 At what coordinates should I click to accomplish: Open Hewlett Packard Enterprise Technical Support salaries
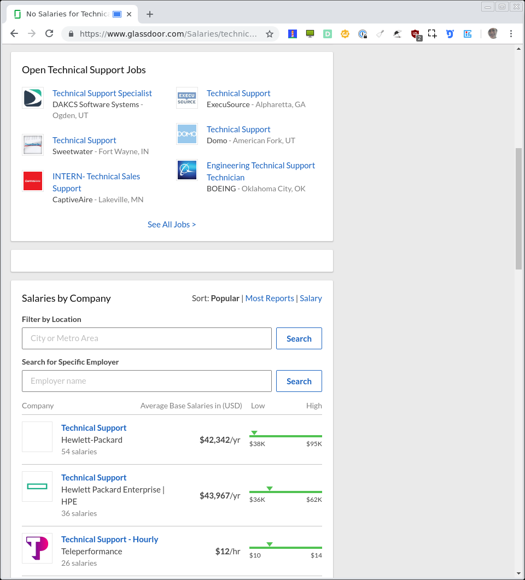tap(94, 478)
